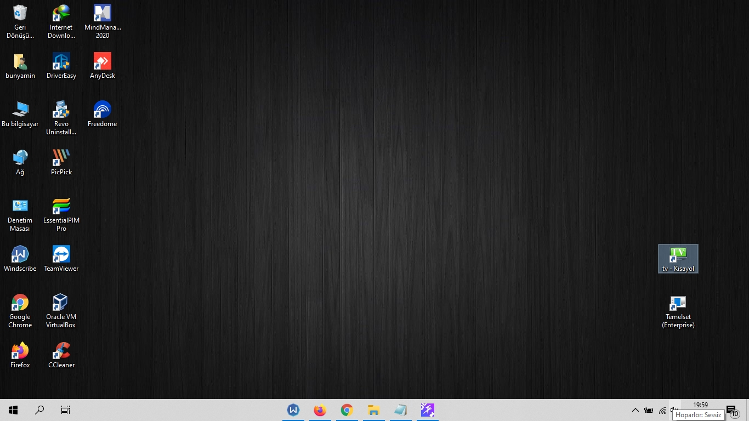749x421 pixels.
Task: Open taskbar search magnifier
Action: pos(39,410)
